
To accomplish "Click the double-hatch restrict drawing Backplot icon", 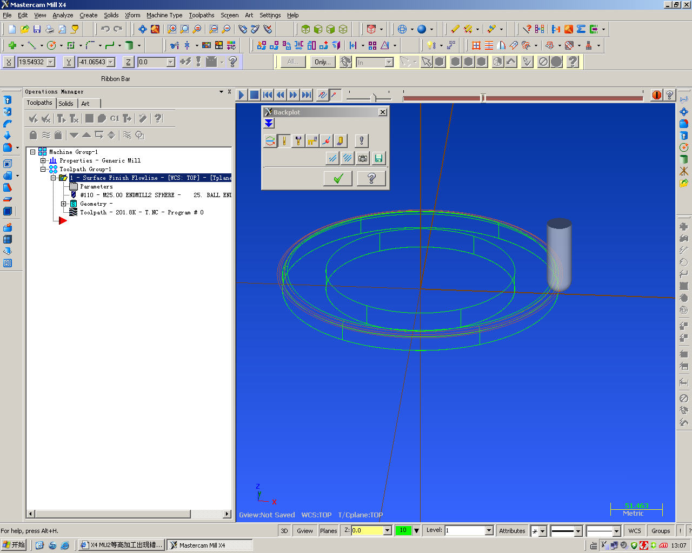I will click(x=348, y=158).
